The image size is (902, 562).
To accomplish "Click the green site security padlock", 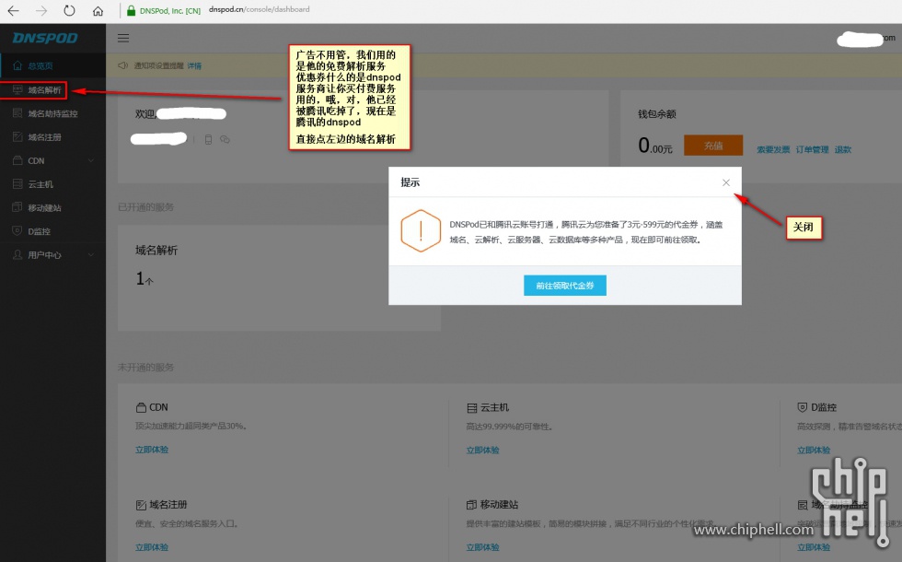I will click(131, 10).
